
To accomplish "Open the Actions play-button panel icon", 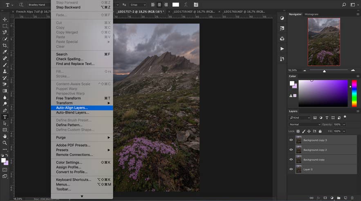I will [282, 49].
